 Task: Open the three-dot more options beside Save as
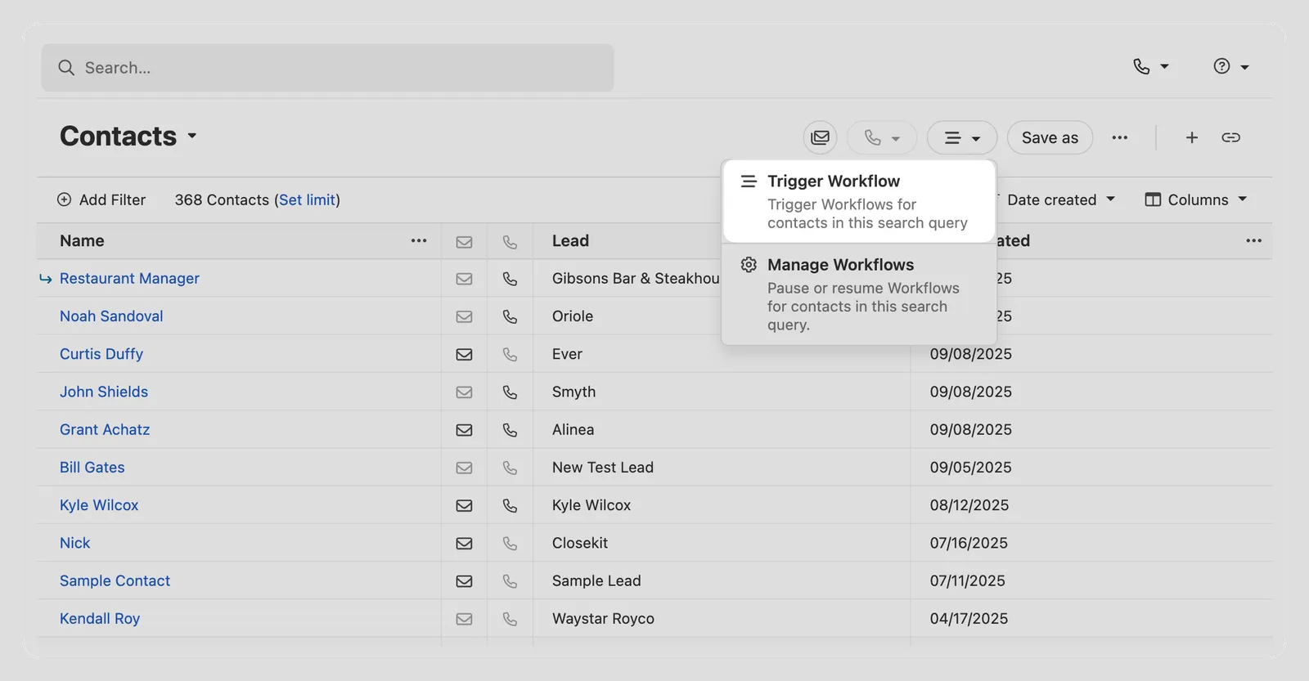click(x=1120, y=137)
